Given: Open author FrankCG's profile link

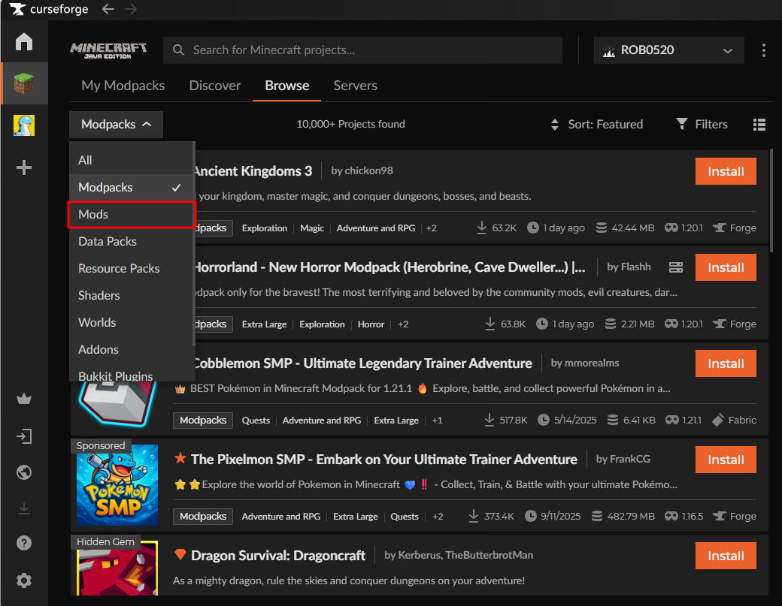Looking at the screenshot, I should point(630,459).
